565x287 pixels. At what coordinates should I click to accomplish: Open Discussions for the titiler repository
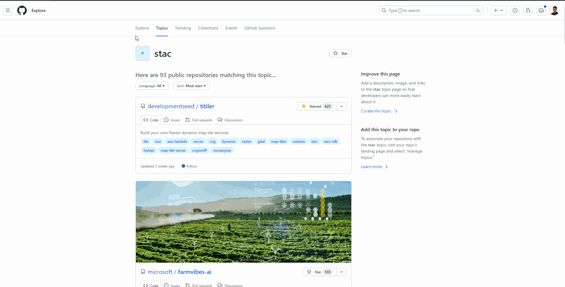[230, 120]
